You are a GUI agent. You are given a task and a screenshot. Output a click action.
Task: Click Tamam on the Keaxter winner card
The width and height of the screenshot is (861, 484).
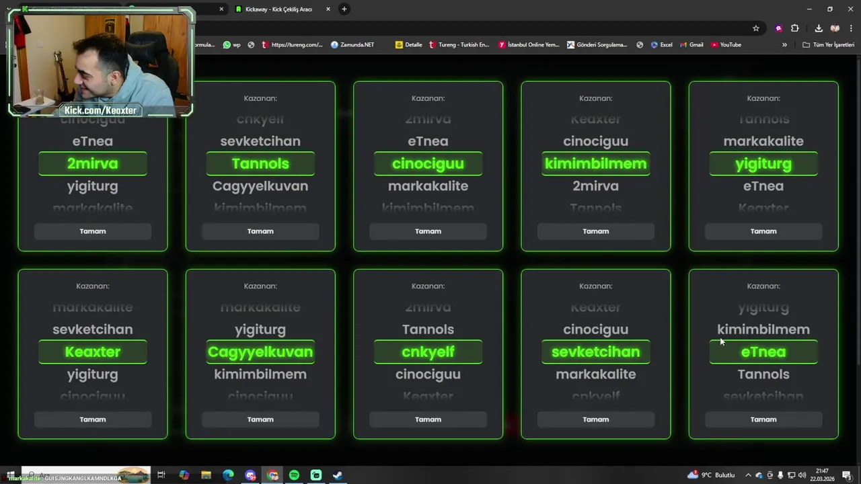point(93,419)
